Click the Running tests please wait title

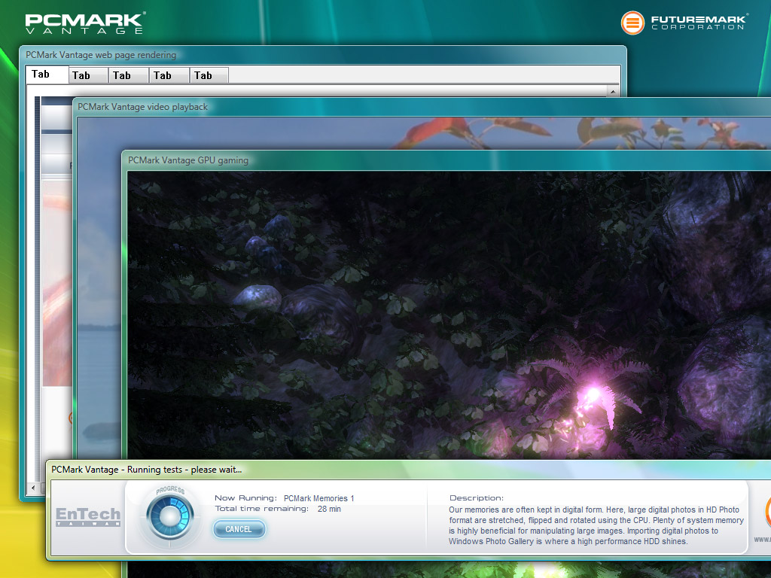(147, 470)
